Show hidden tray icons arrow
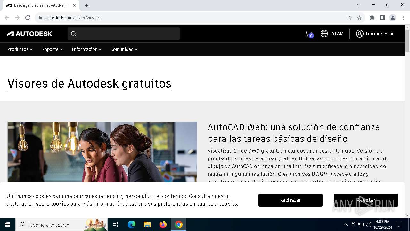This screenshot has width=410, height=231. tap(345, 225)
